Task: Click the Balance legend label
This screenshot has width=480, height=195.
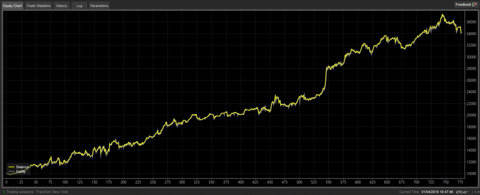Action: click(x=22, y=167)
